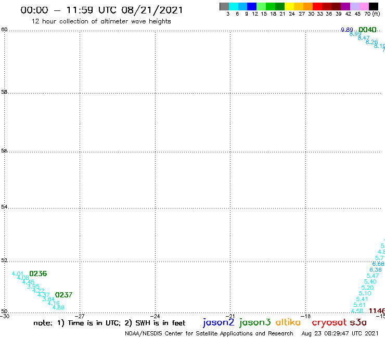The width and height of the screenshot is (385, 338).
Task: Click the wave height value '6.68'
Action: pyautogui.click(x=378, y=264)
